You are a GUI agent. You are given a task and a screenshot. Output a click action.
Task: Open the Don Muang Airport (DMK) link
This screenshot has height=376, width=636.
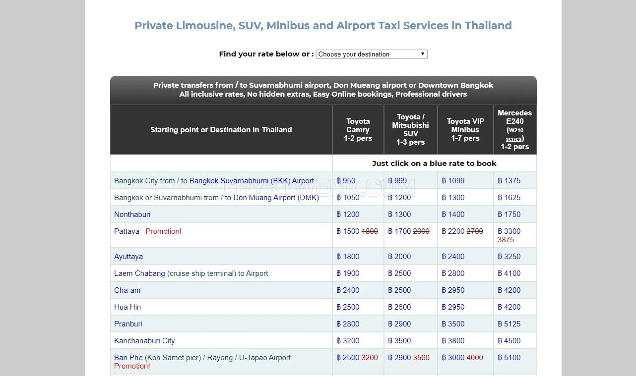(276, 198)
